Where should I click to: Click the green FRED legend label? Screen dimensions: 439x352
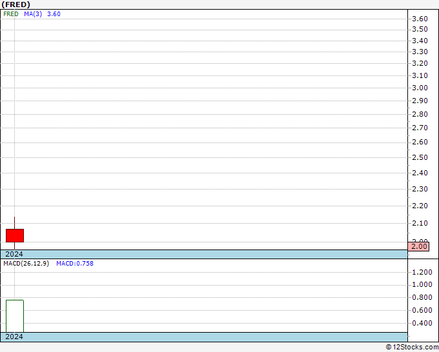[x=11, y=14]
